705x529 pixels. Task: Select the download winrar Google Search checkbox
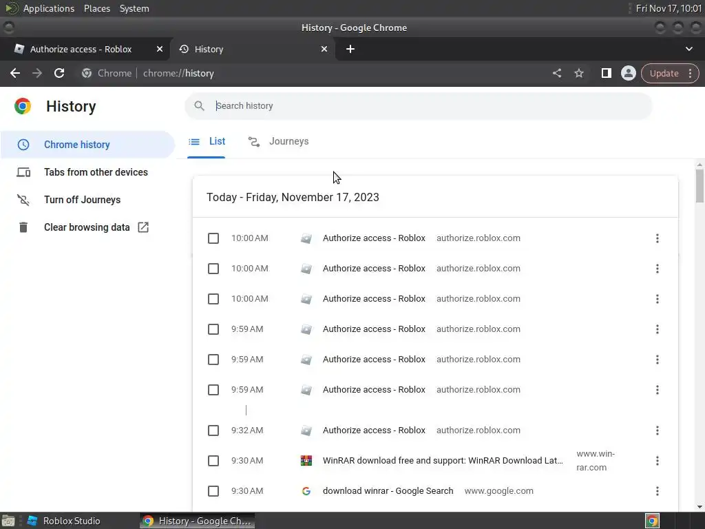pyautogui.click(x=213, y=490)
